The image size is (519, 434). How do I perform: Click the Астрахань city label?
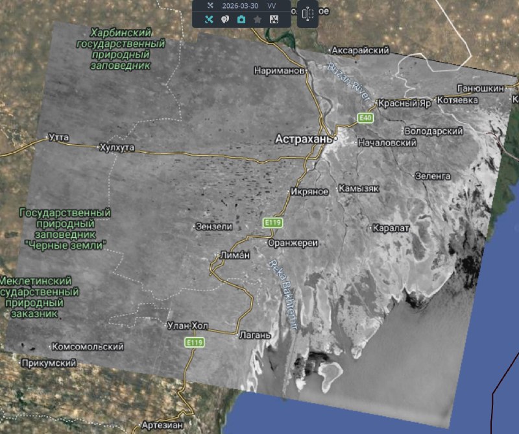point(304,139)
